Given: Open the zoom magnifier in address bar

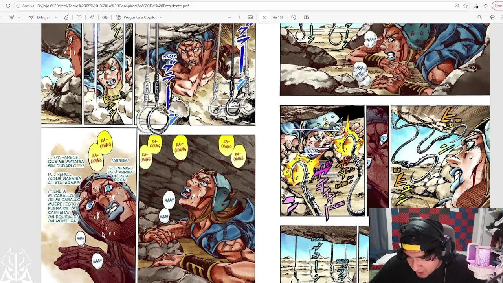Looking at the screenshot, I should [x=457, y=6].
